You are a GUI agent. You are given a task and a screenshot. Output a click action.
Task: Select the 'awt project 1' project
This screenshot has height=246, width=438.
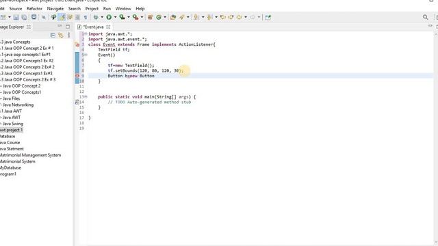tap(11, 130)
